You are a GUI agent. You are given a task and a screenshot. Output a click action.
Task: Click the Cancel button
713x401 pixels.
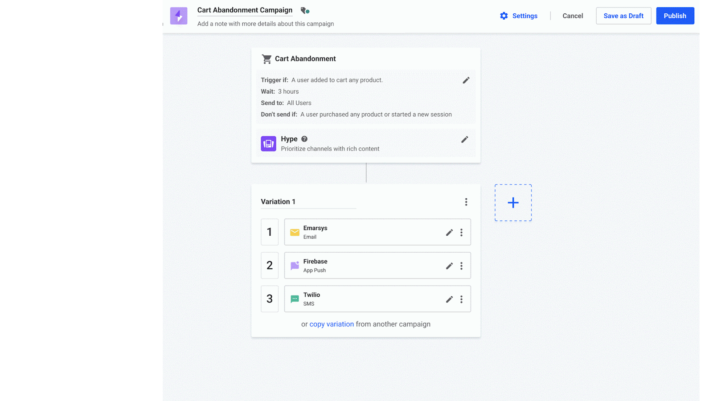point(573,16)
